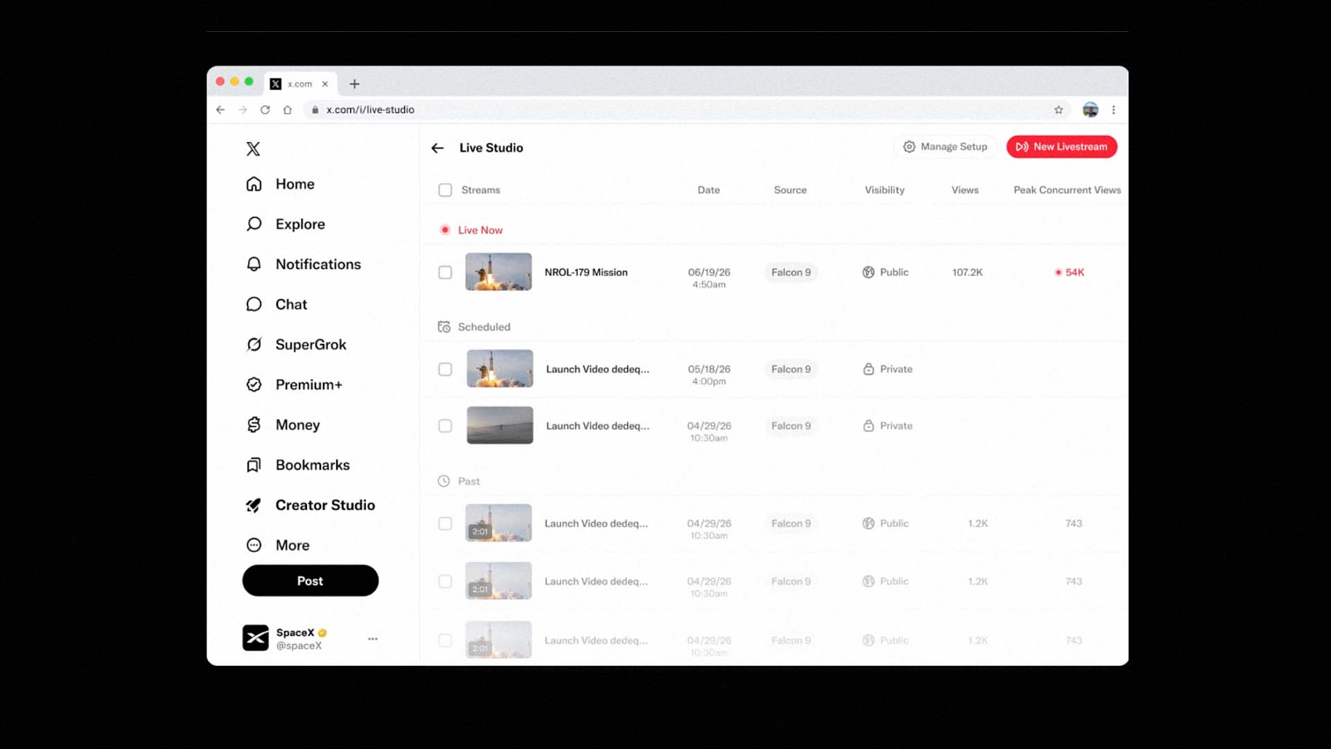Click the SpaceX profile avatar
The image size is (1331, 749).
click(x=256, y=638)
